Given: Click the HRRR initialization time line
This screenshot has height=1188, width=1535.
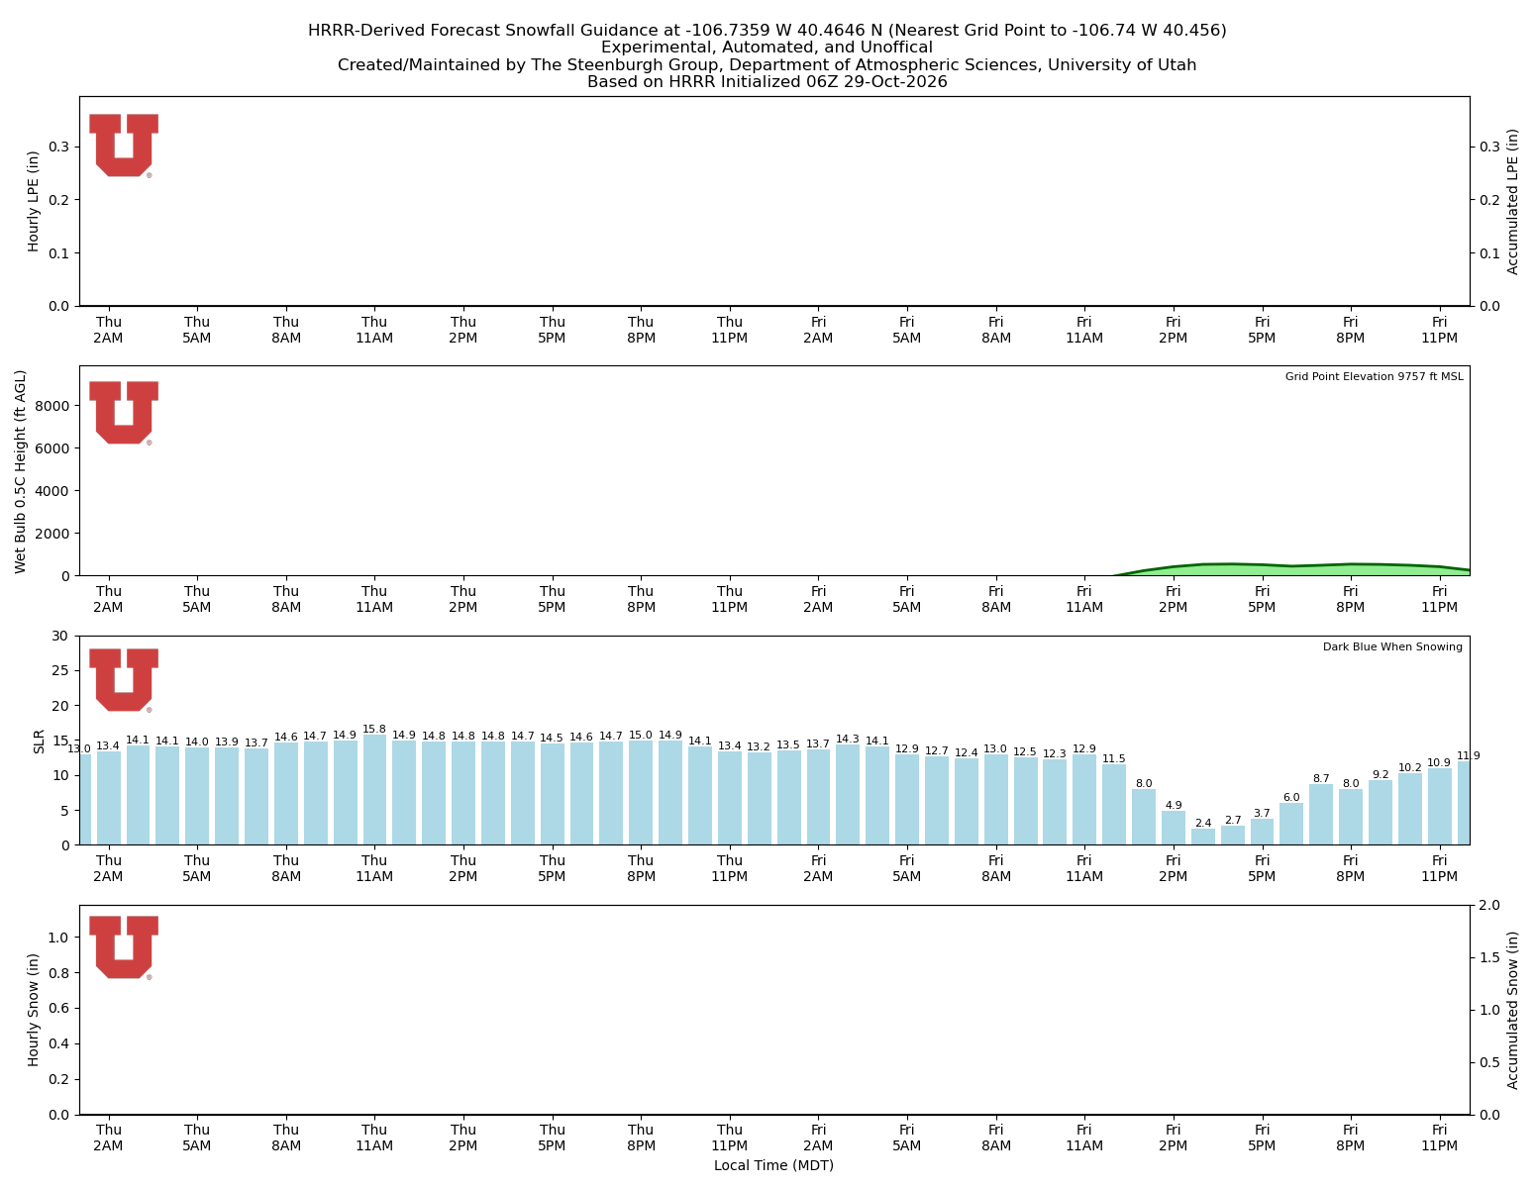Looking at the screenshot, I should click(767, 82).
